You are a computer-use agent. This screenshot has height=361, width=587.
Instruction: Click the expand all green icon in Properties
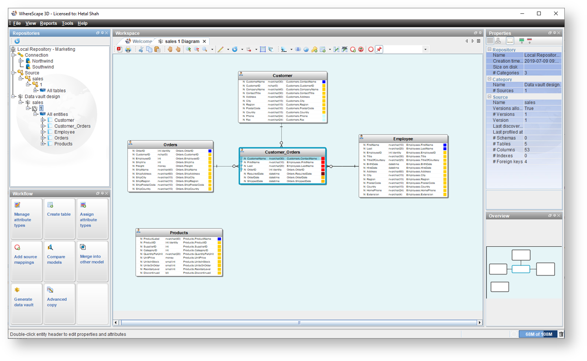(521, 41)
